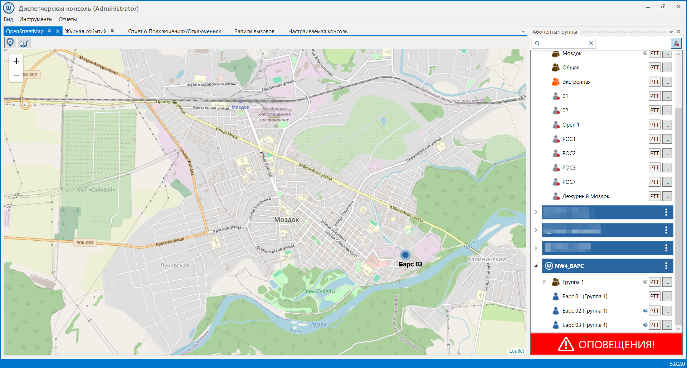Screen dimensions: 687x368
Task: Click the red ОПОВЕЩЕНИЯ! alert button
Action: pos(606,344)
